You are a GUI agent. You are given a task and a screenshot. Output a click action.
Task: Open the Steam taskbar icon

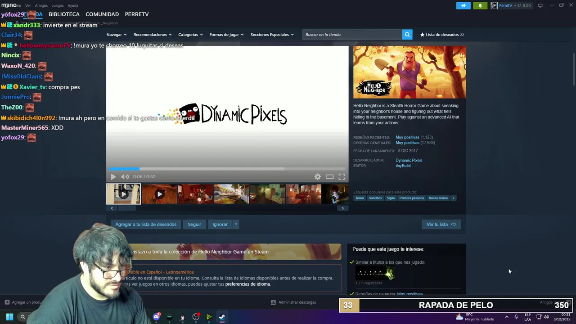(222, 317)
